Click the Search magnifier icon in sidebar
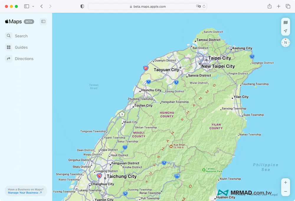Viewport: 295px width, 201px height. (9, 36)
